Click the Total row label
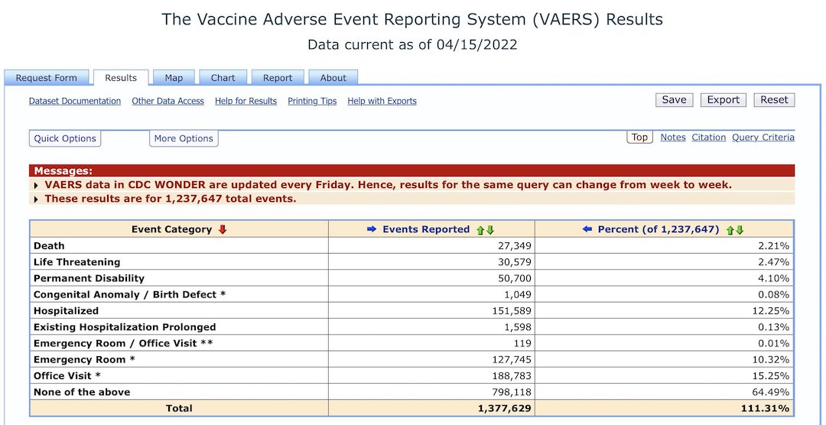The width and height of the screenshot is (826, 425). click(x=179, y=409)
